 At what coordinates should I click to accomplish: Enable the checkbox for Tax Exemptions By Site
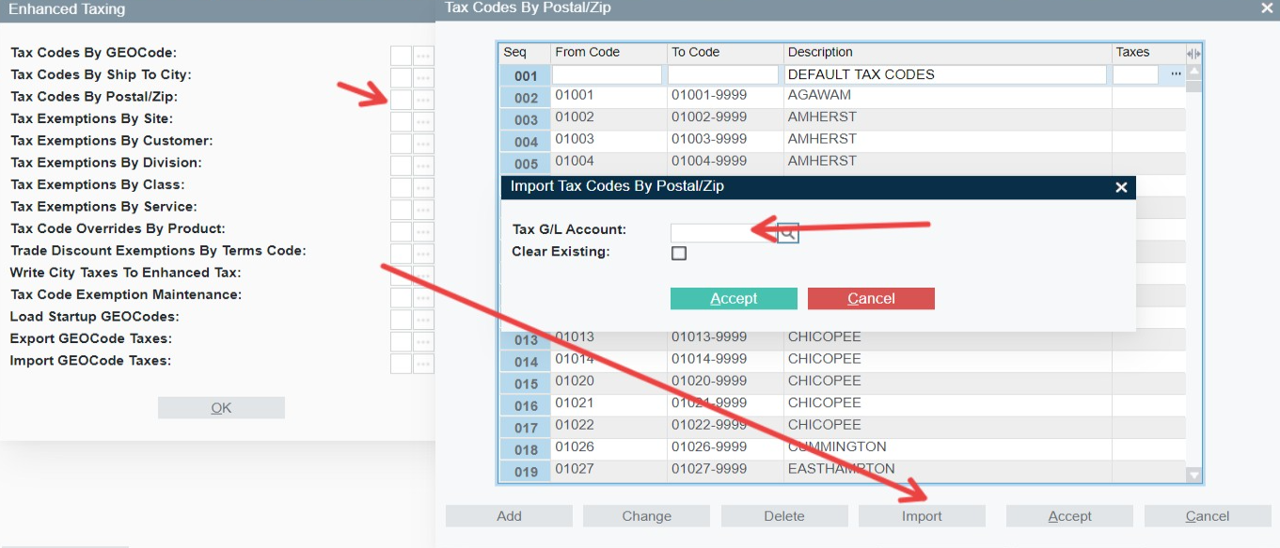pos(402,119)
